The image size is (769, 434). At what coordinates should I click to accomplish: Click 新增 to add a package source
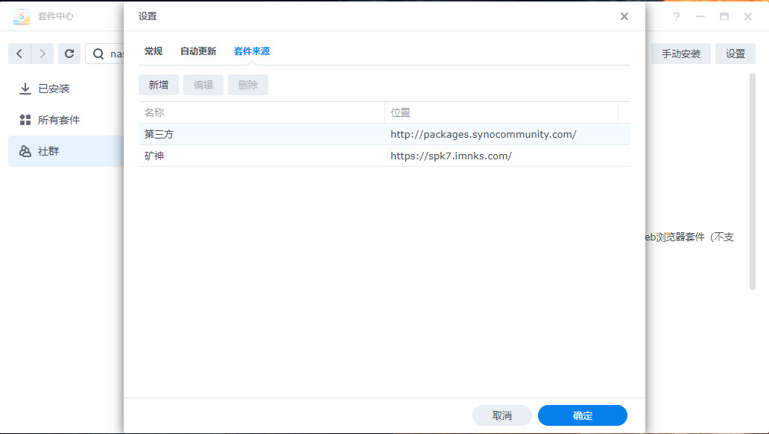159,85
